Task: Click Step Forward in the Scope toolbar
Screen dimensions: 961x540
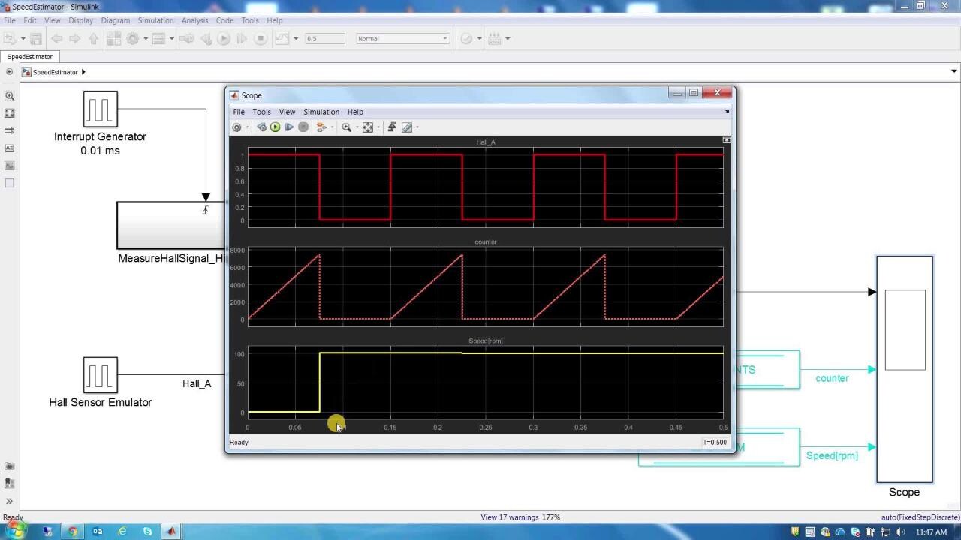Action: point(289,127)
